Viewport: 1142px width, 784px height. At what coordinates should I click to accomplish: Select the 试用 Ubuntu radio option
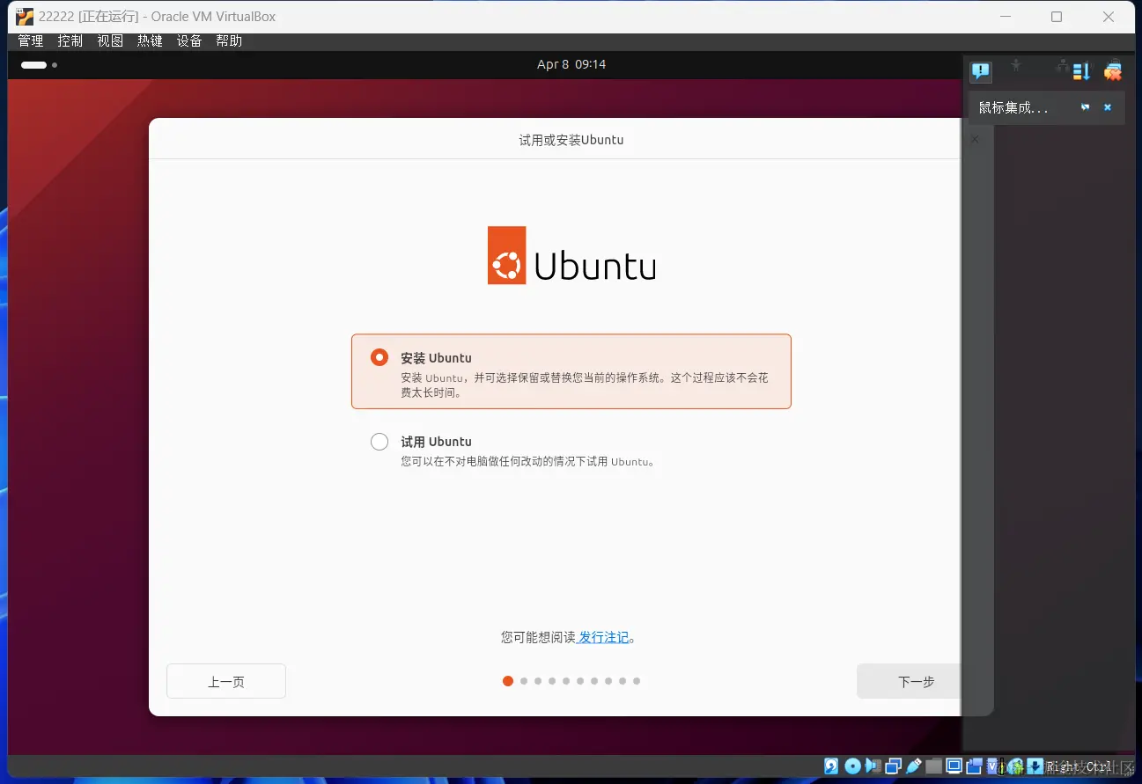click(379, 442)
